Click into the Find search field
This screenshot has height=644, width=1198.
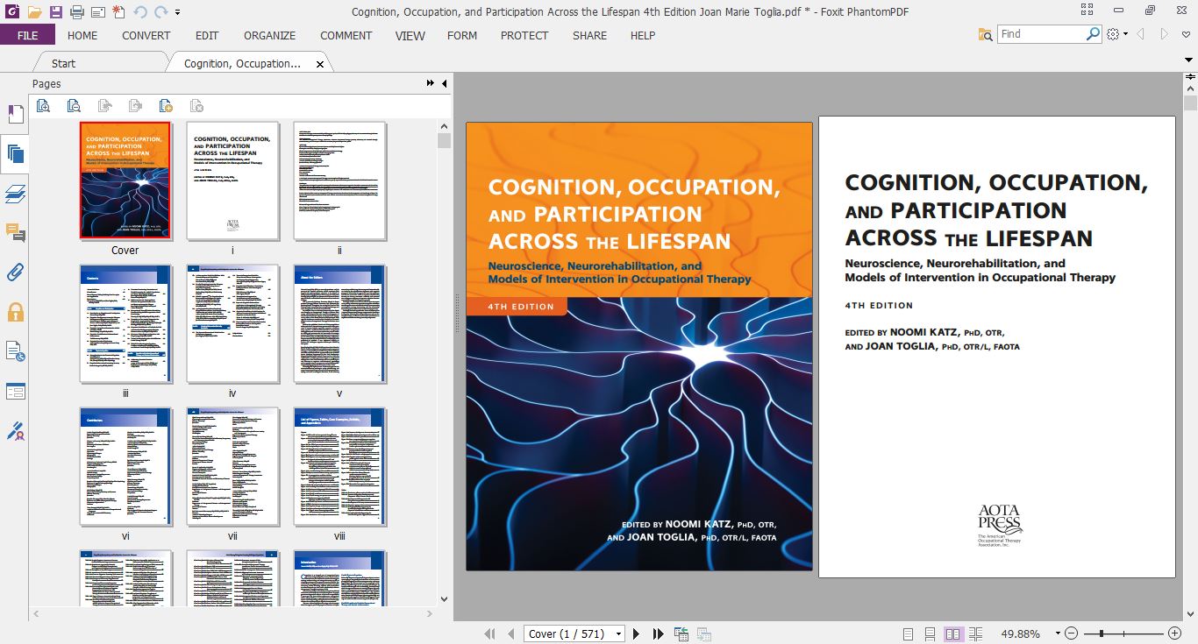pos(1041,34)
